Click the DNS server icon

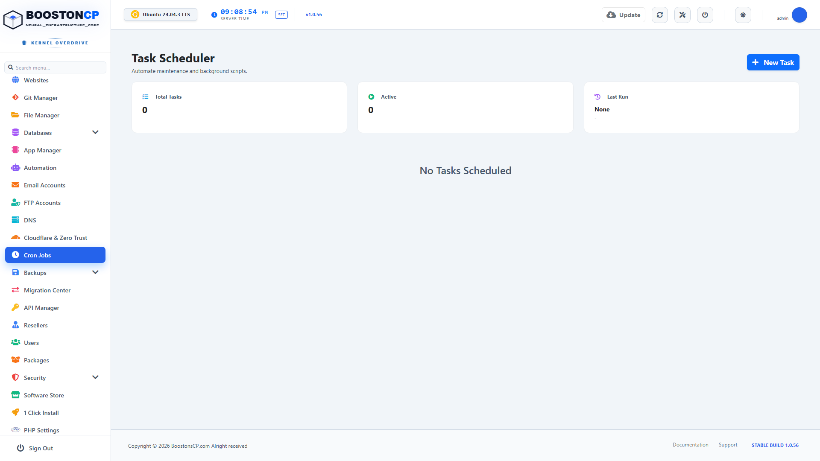click(15, 220)
